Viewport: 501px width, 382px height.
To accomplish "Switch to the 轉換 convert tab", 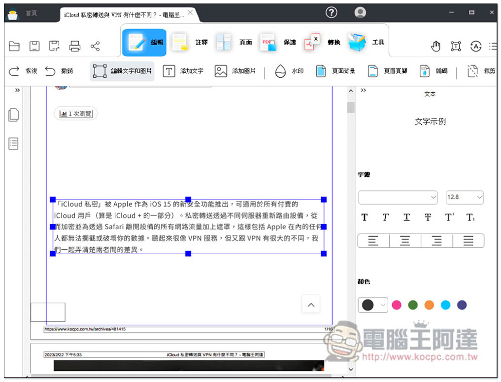I will tap(322, 43).
